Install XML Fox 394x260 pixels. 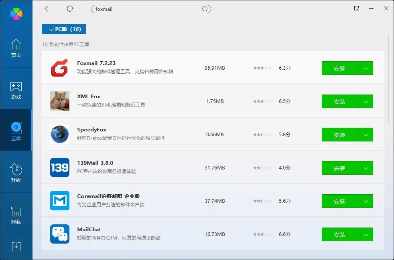coord(340,101)
